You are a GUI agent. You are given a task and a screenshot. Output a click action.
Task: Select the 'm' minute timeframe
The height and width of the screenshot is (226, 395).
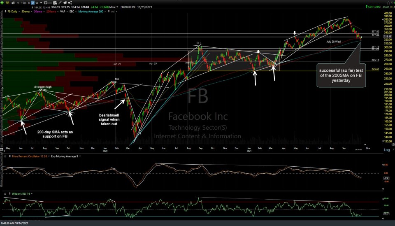click(x=18, y=3)
